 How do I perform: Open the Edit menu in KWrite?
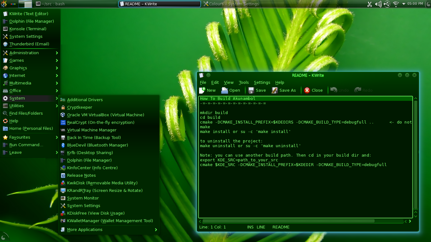click(215, 82)
